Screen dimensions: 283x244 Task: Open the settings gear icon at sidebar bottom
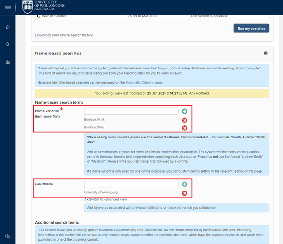8,236
